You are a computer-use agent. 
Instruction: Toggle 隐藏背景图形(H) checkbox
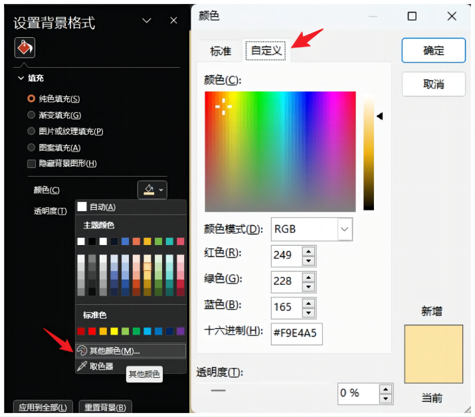pyautogui.click(x=31, y=164)
